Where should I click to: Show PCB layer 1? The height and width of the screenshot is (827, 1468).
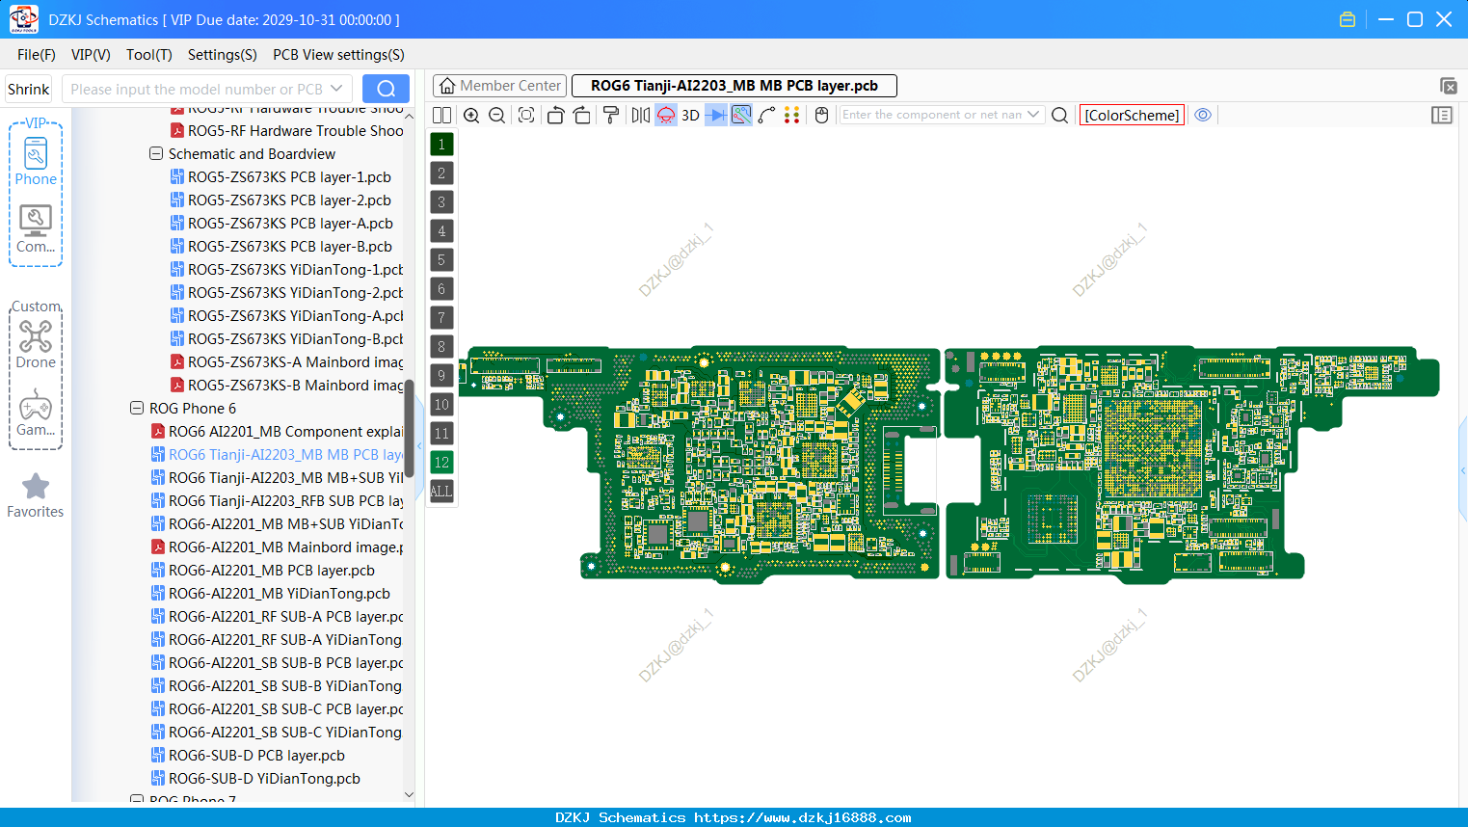pos(441,145)
